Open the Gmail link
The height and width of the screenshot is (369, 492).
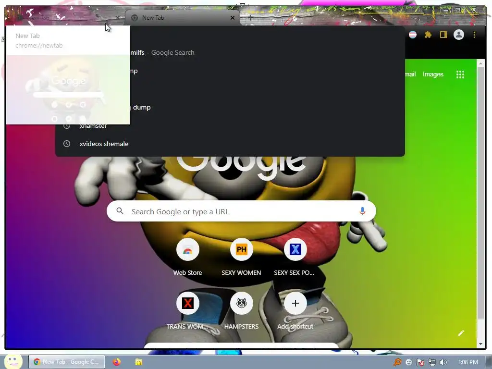click(x=410, y=74)
